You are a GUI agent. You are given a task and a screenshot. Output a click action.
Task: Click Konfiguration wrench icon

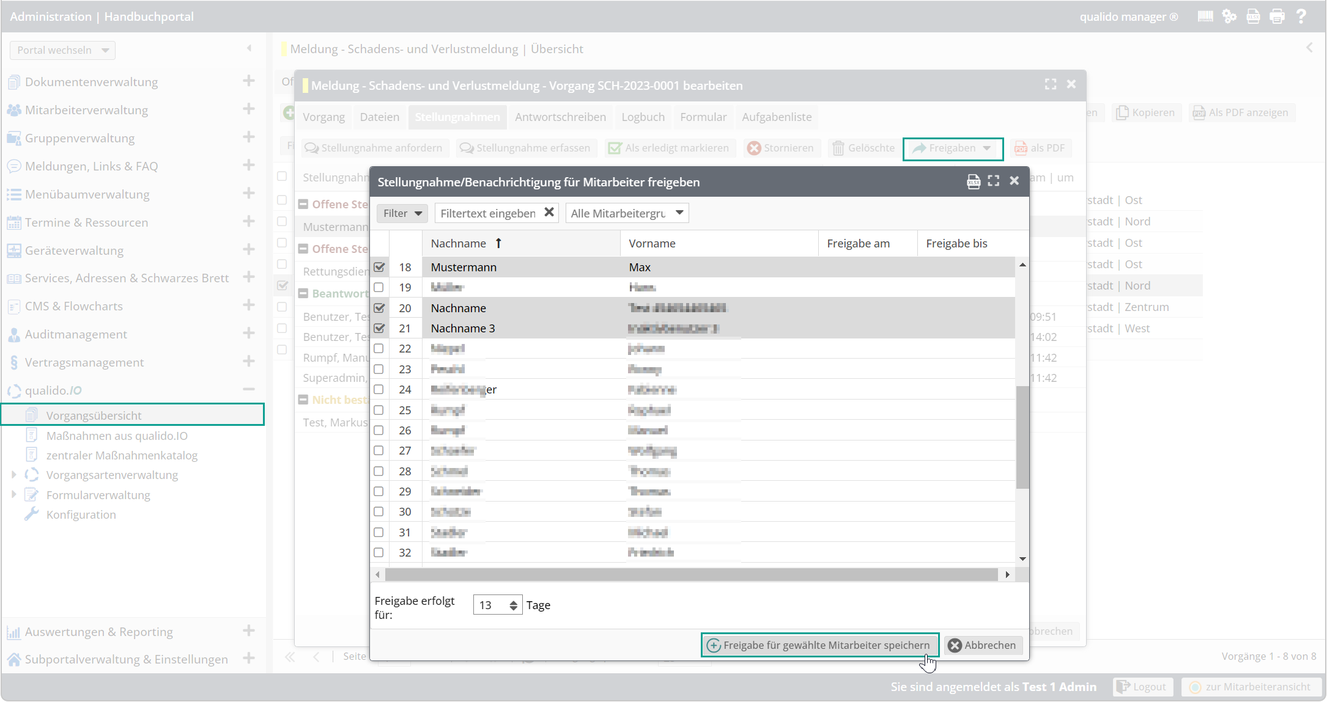coord(31,514)
